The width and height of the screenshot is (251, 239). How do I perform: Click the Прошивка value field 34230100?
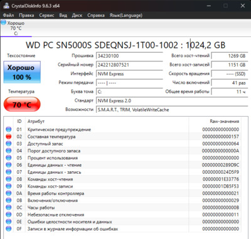[129, 56]
